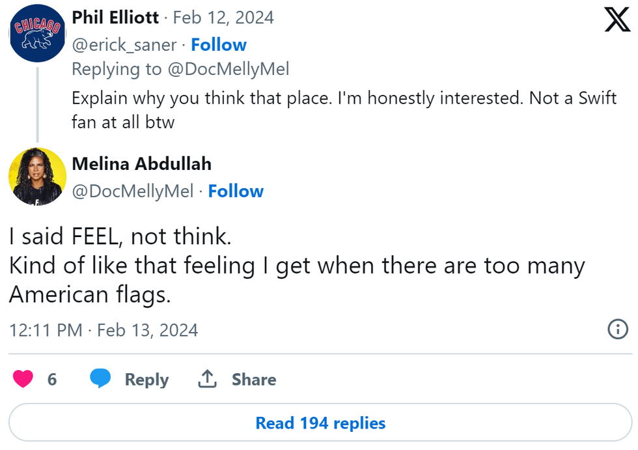This screenshot has height=450, width=638.
Task: Click the like count of 6
Action: 52,379
